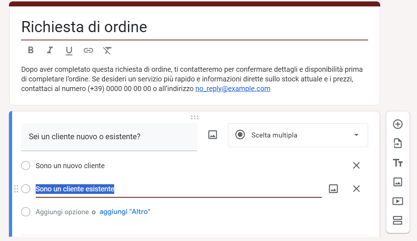The width and height of the screenshot is (417, 241).
Task: Import questions using sidebar icon
Action: point(398,144)
